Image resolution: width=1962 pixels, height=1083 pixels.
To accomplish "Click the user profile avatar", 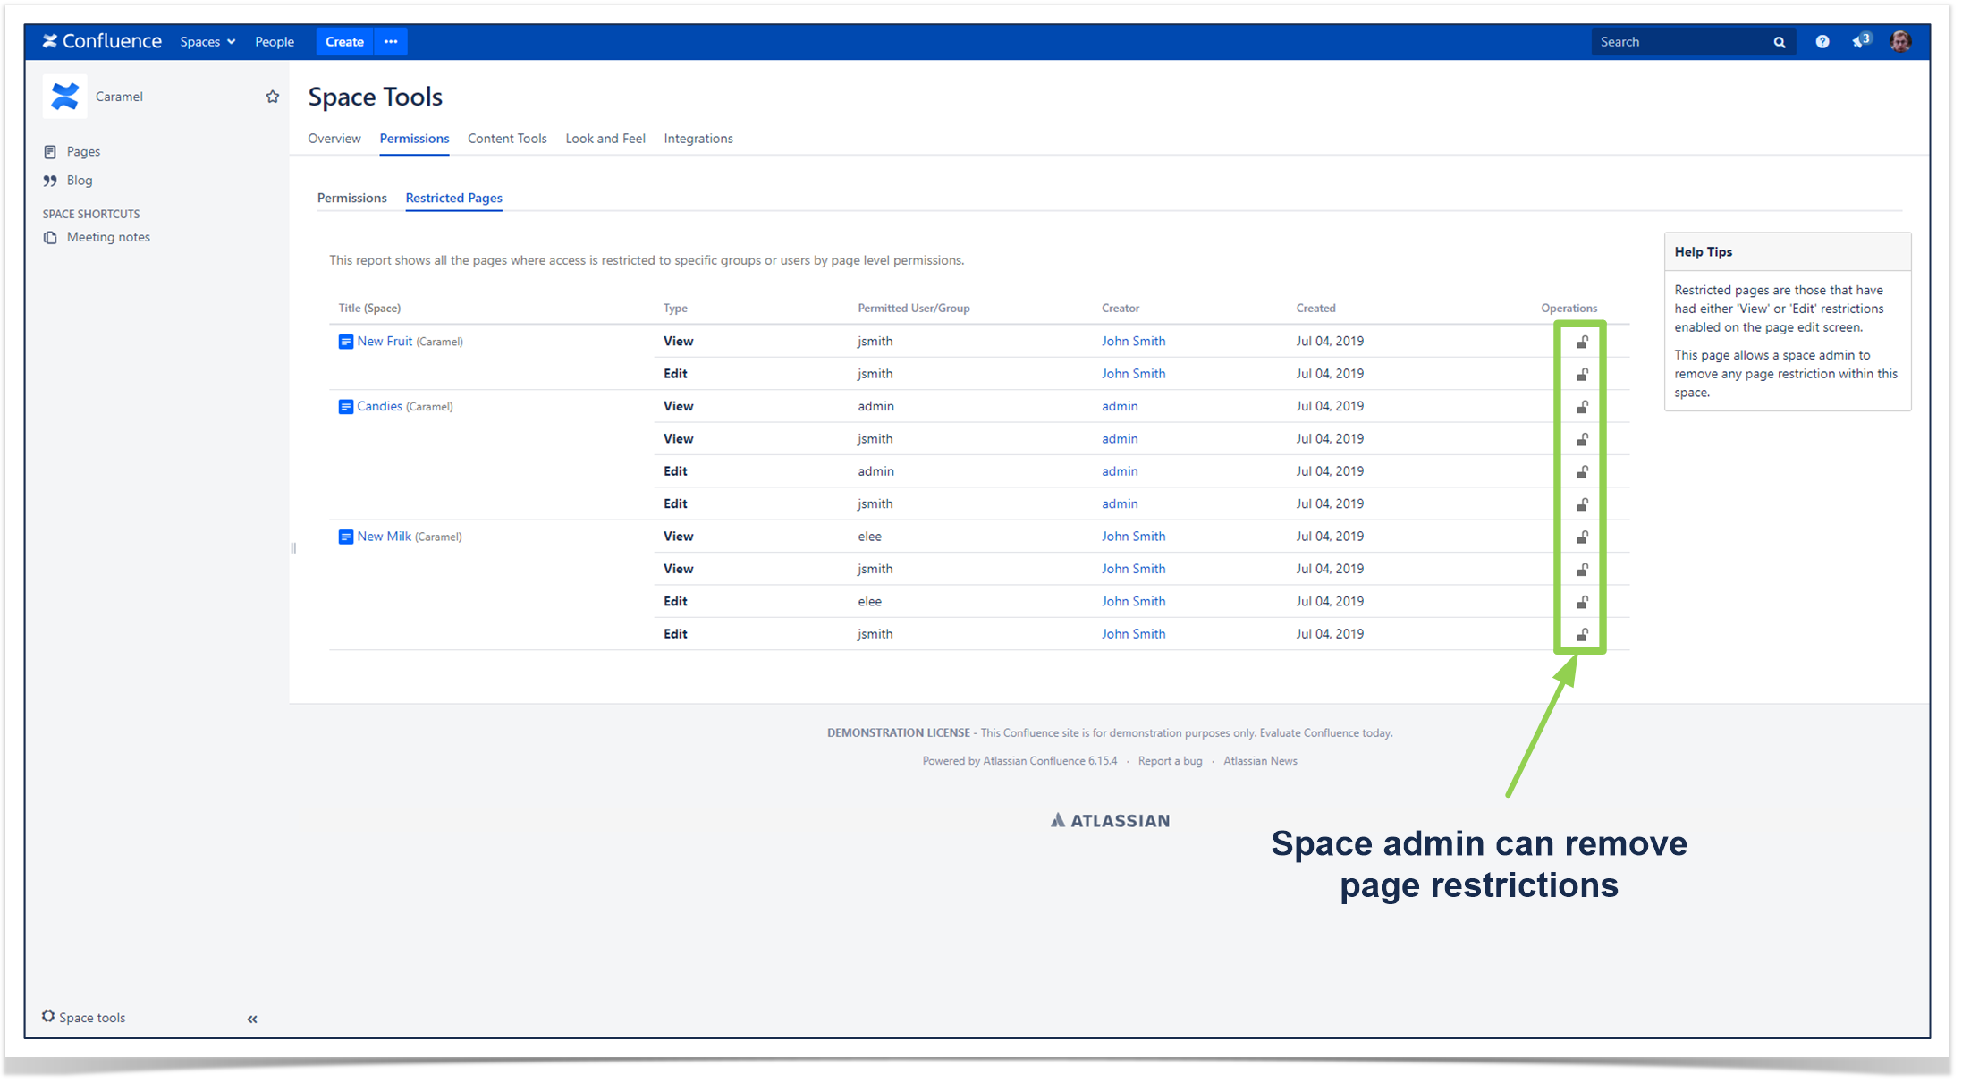I will coord(1900,41).
